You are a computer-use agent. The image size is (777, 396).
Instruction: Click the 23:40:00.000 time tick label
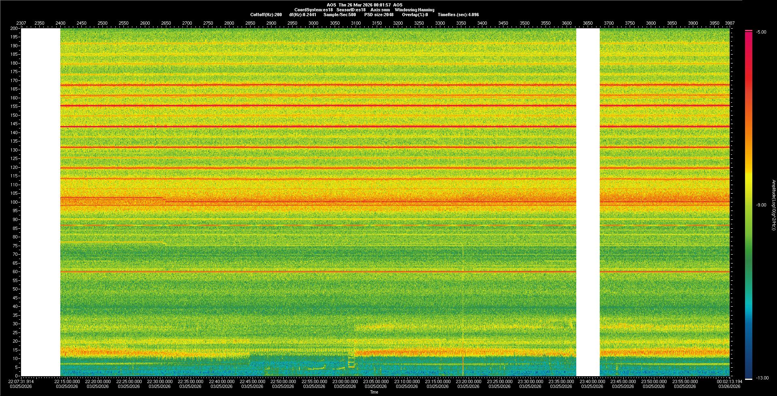coord(592,381)
